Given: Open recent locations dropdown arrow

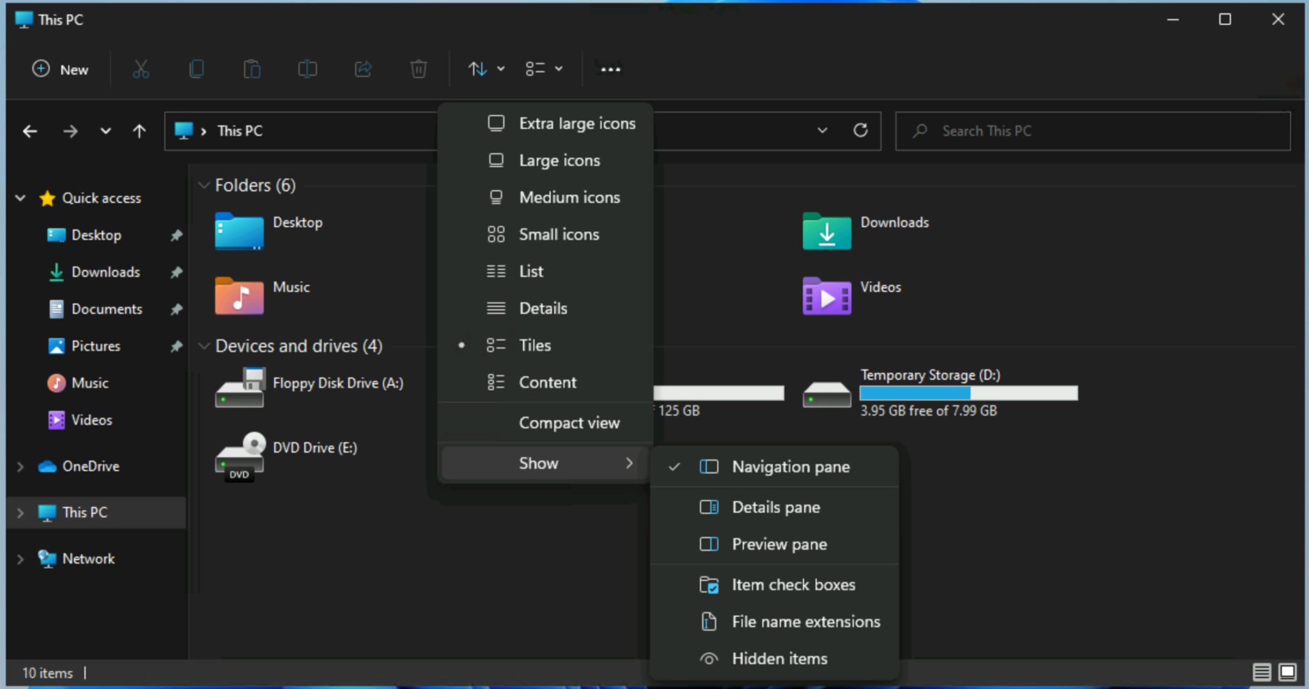Looking at the screenshot, I should (105, 132).
